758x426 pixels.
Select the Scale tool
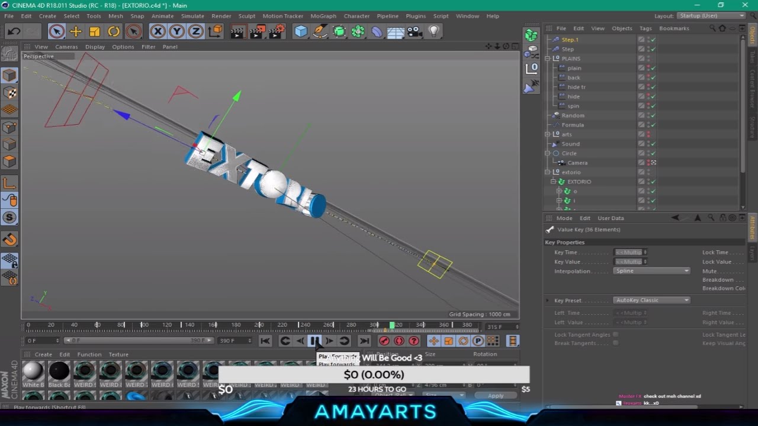[x=95, y=31]
